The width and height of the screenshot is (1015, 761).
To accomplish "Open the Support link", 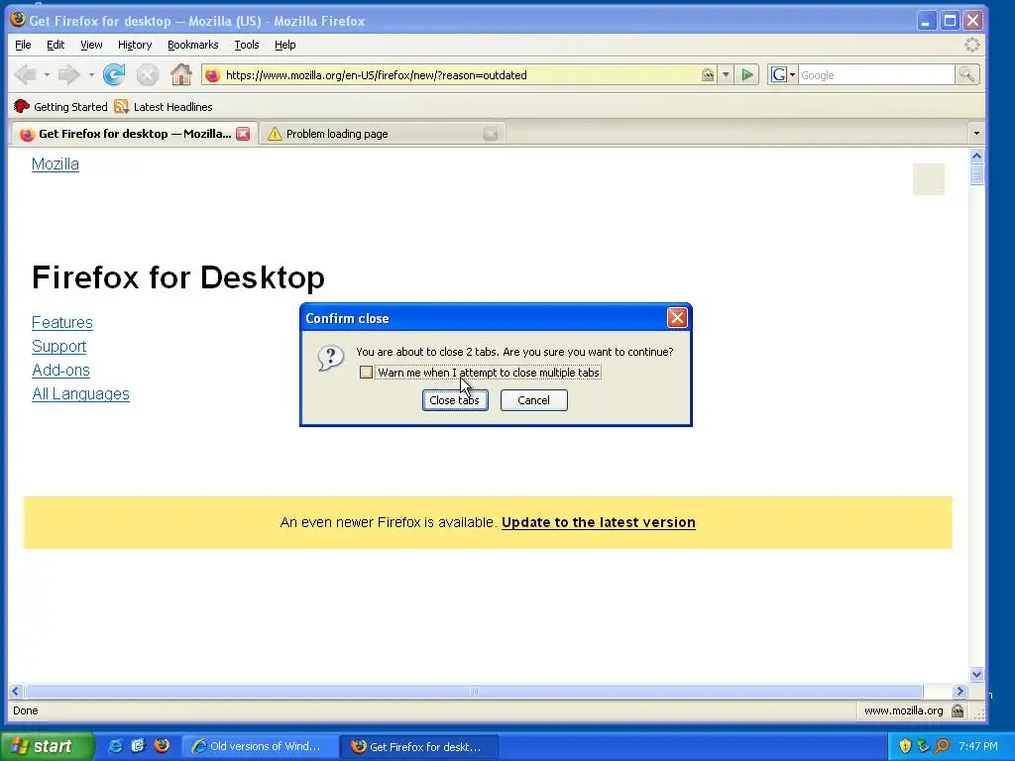I will [x=58, y=346].
